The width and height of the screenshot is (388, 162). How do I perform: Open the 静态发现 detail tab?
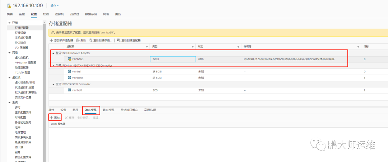tap(108, 110)
